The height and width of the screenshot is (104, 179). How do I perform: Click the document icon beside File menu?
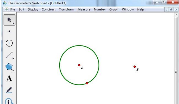pos(7,9)
